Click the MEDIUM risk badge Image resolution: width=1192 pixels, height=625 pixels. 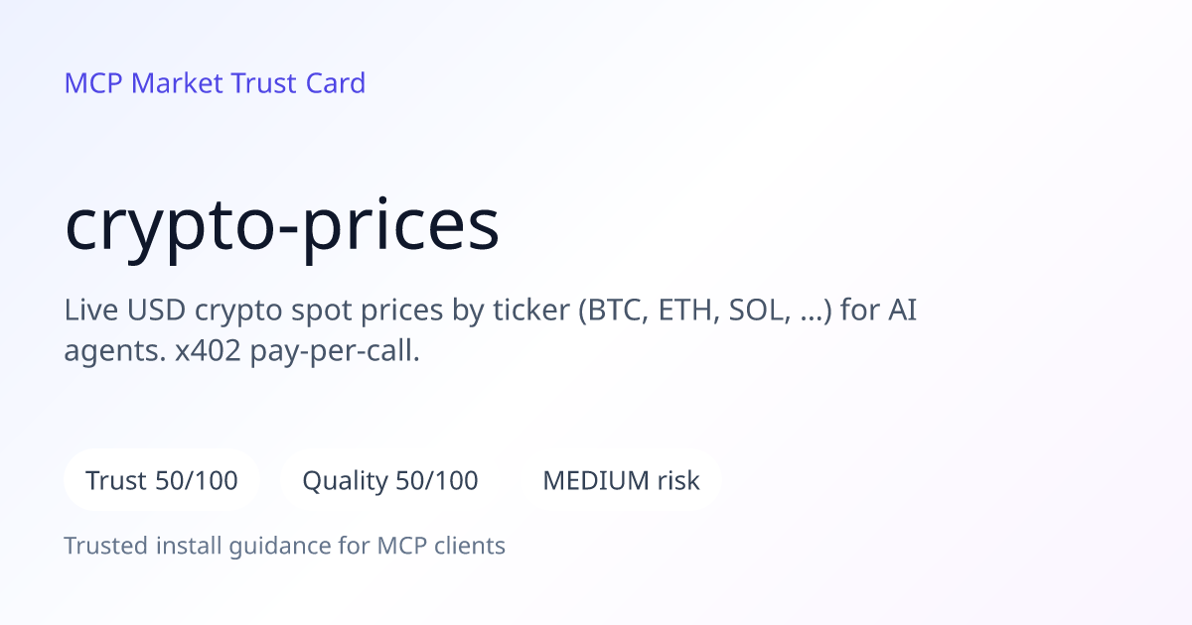click(x=621, y=481)
